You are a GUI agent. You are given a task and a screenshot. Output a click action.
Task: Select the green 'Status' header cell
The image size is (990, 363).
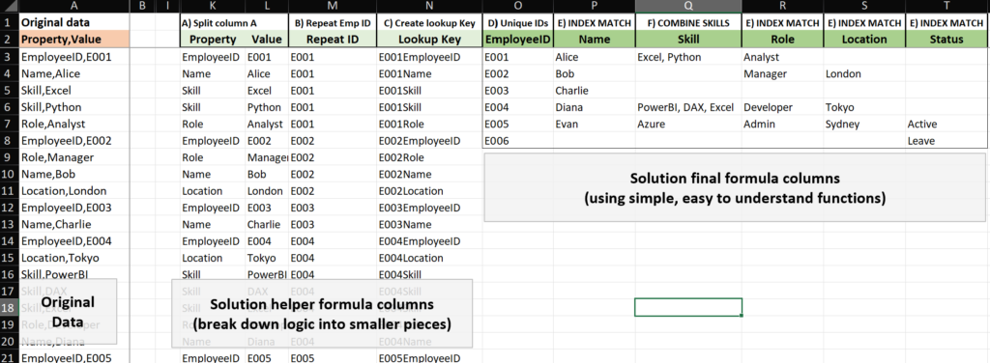(x=947, y=39)
